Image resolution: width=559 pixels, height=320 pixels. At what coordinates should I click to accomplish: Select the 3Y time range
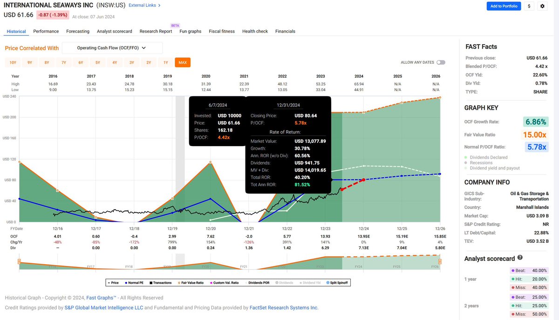(x=132, y=62)
